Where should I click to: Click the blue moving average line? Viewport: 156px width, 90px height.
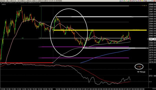click(x=106, y=54)
